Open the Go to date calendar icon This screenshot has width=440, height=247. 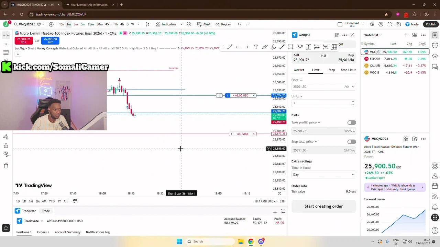[x=75, y=201]
